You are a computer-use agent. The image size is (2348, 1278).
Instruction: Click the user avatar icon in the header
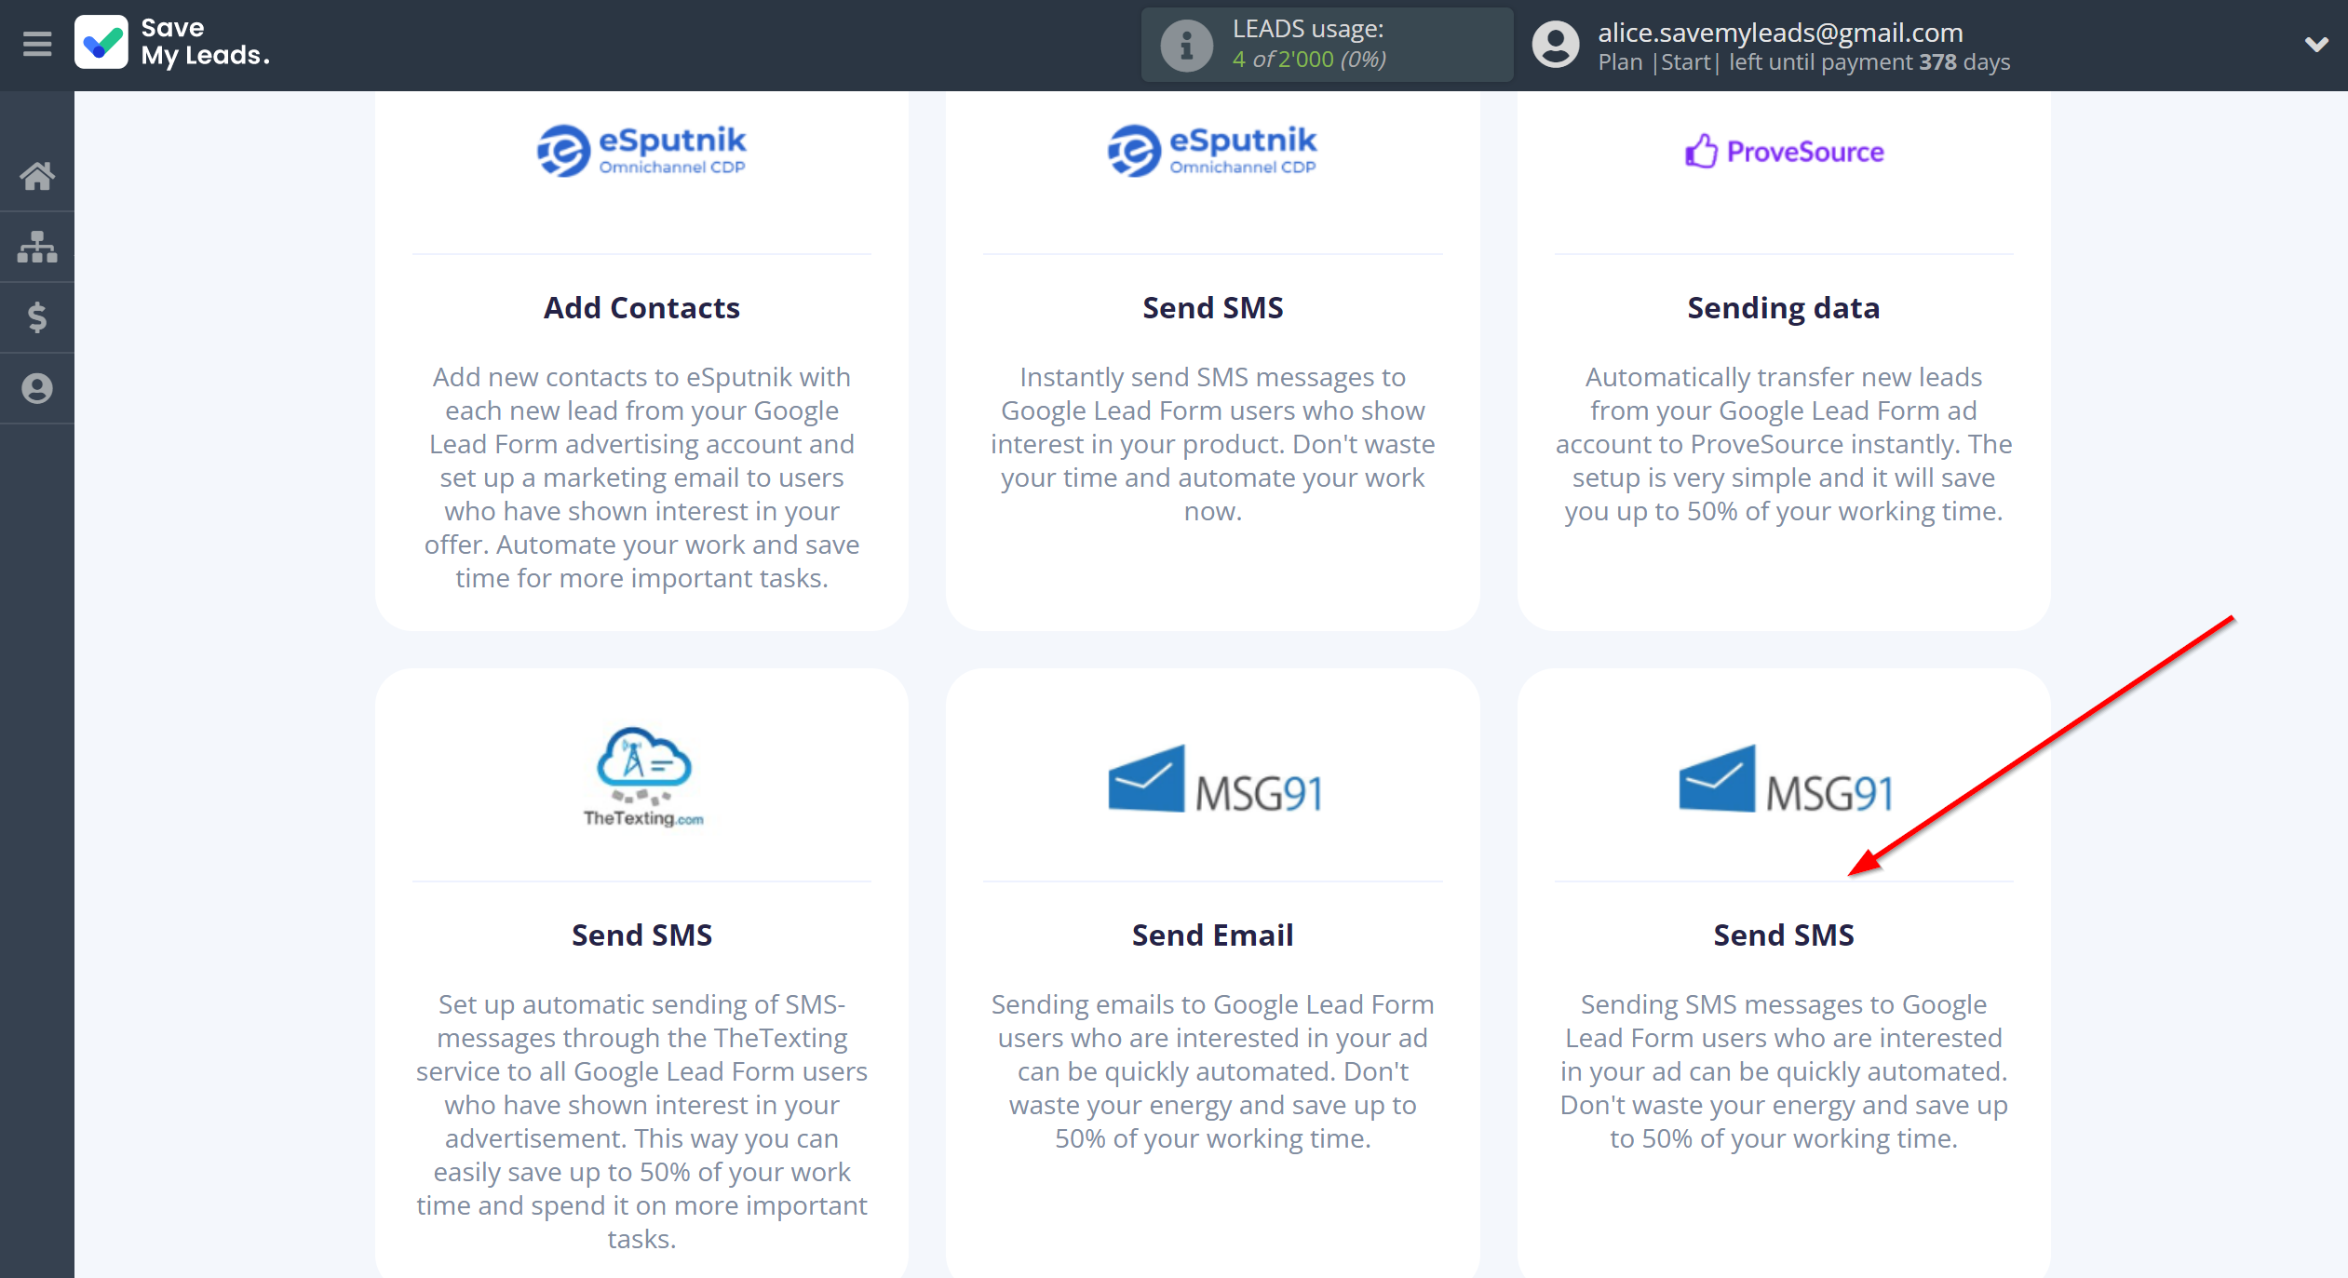1556,45
